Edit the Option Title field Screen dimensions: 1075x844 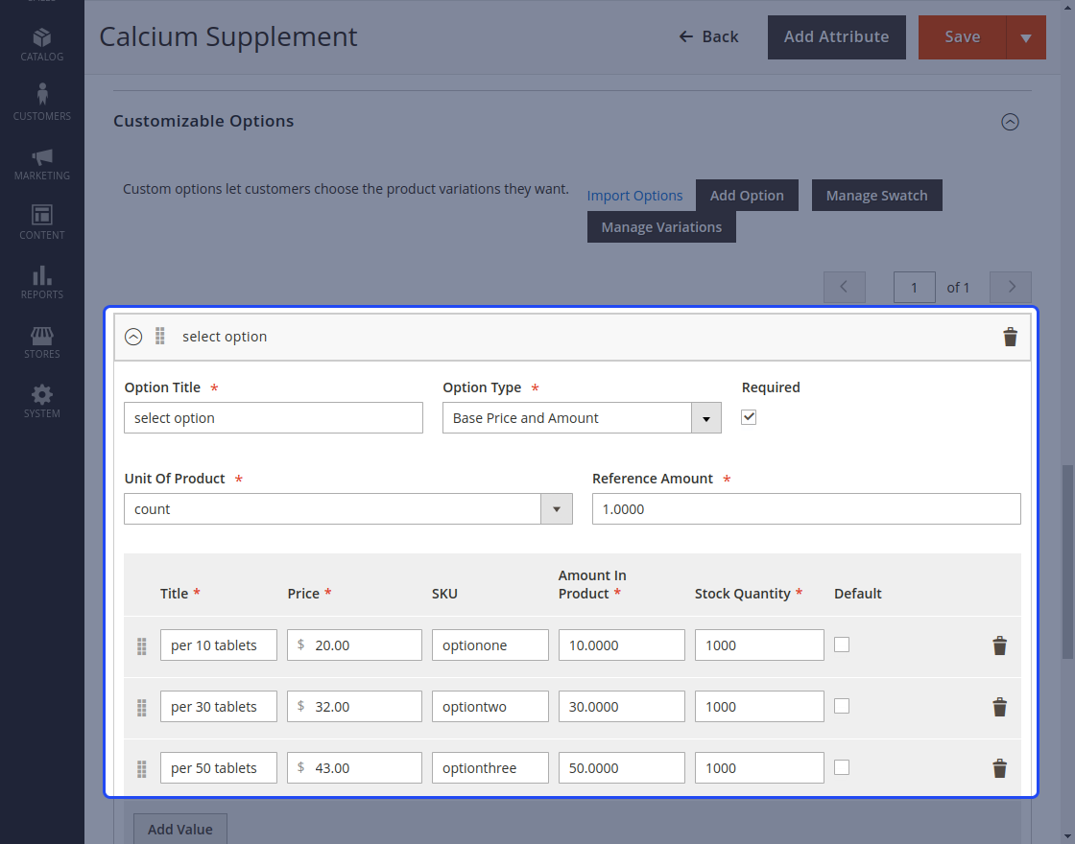273,418
